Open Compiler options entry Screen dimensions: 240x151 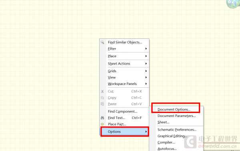176,143
